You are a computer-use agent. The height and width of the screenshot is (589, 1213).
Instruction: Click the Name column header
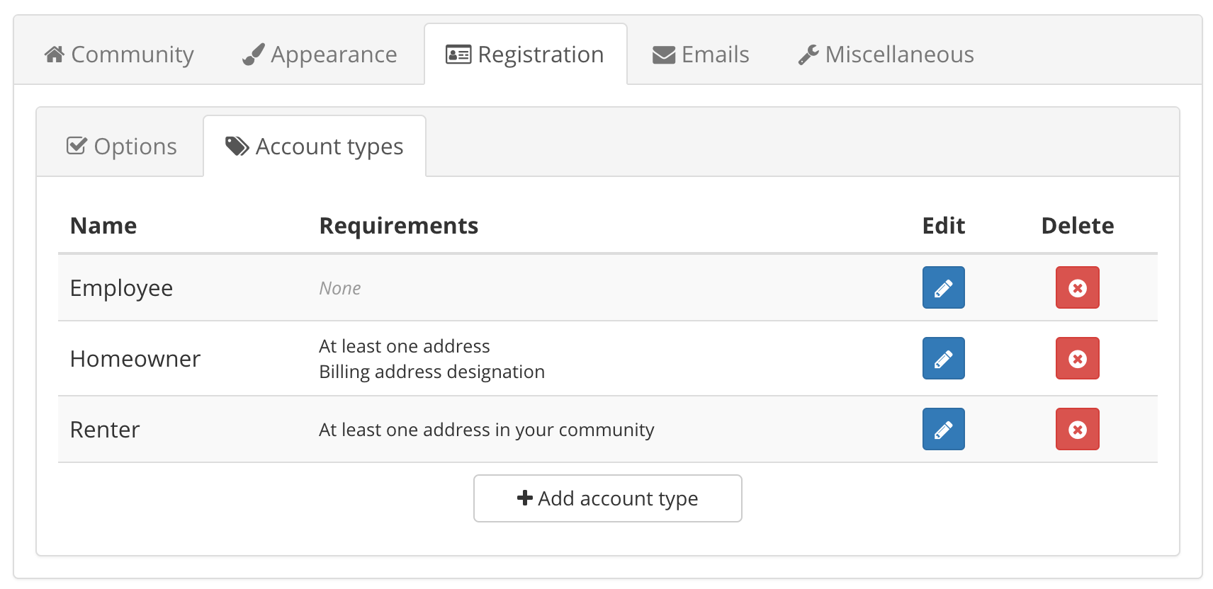click(x=103, y=226)
